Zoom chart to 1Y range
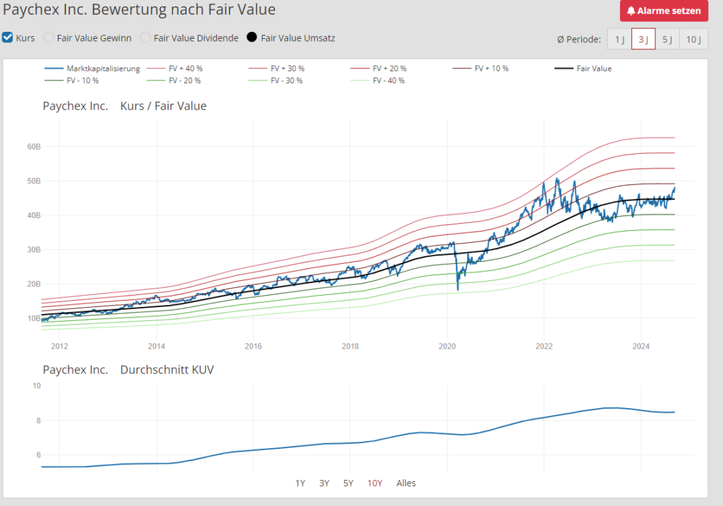This screenshot has height=506, width=723. click(x=300, y=483)
